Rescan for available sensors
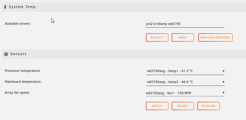 point(208,106)
